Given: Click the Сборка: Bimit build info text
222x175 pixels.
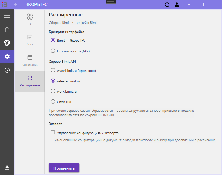Looking at the screenshot, I should (73, 23).
